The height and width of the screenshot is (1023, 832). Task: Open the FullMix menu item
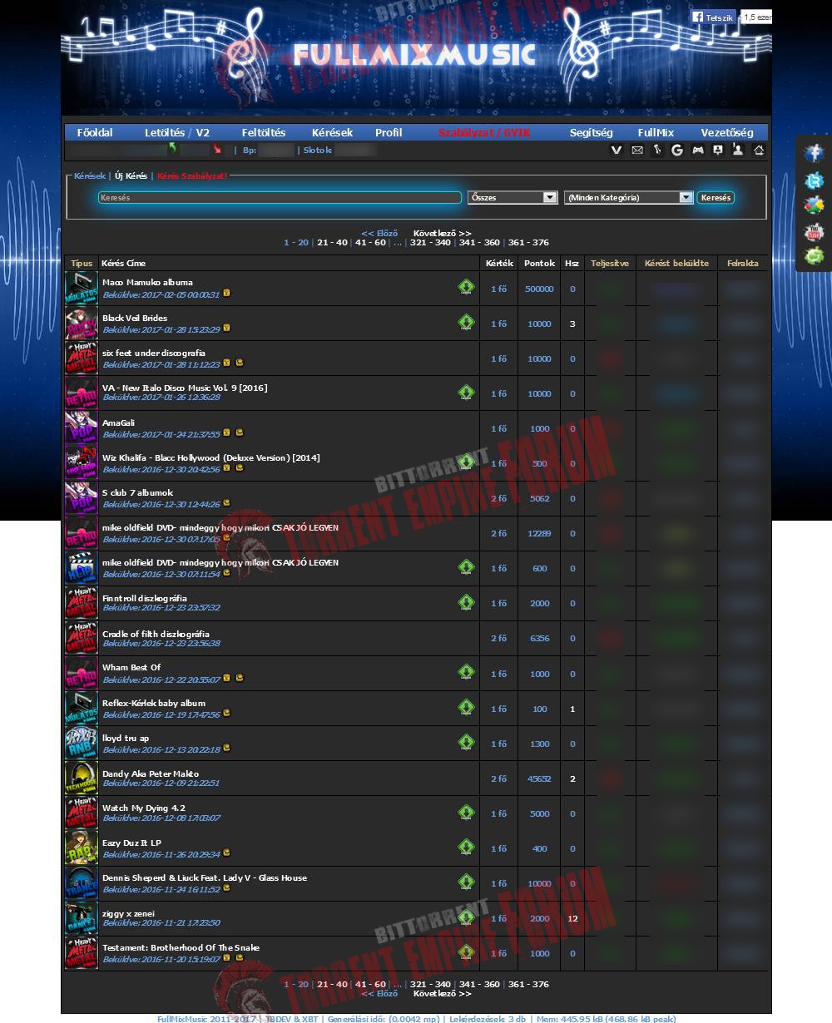coord(656,132)
